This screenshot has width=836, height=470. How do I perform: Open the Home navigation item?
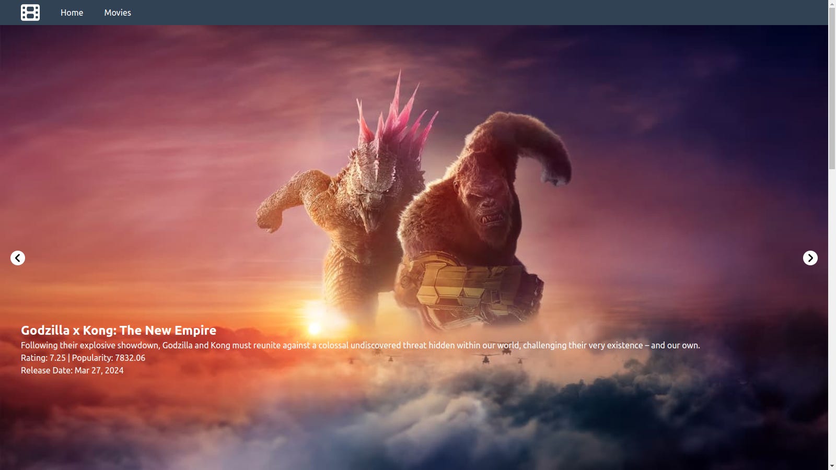(72, 12)
